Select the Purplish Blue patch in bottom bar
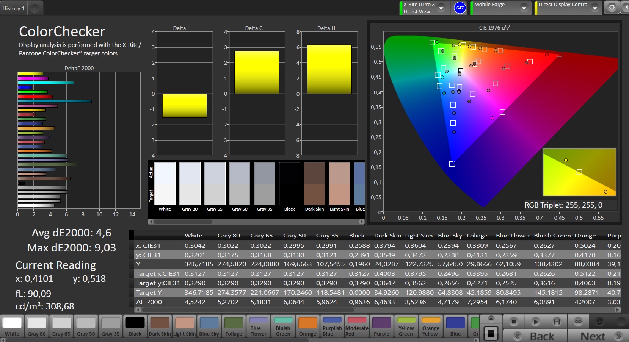Image resolution: width=629 pixels, height=342 pixels. coord(332,326)
